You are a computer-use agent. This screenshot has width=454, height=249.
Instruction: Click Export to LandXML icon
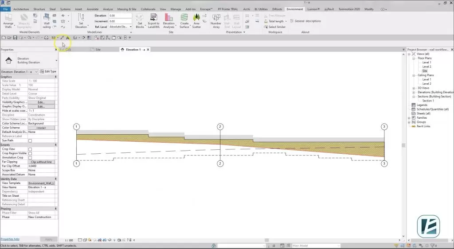(x=153, y=20)
